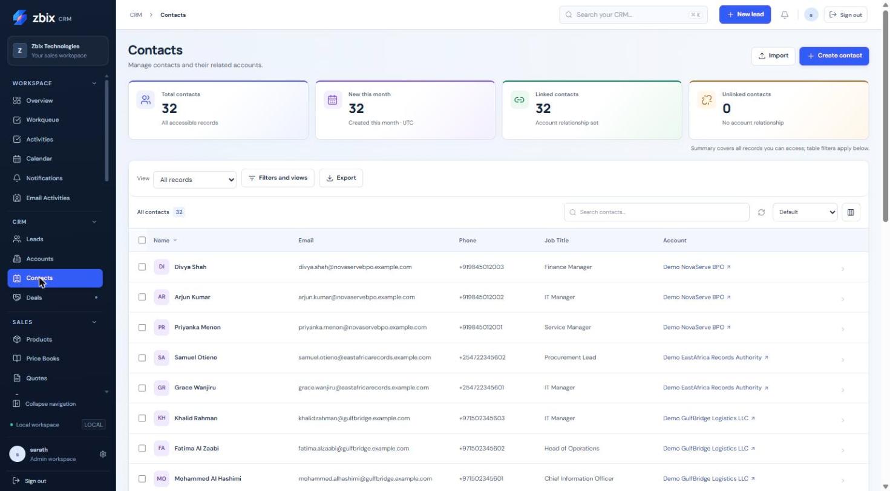Click the Import button

(773, 56)
